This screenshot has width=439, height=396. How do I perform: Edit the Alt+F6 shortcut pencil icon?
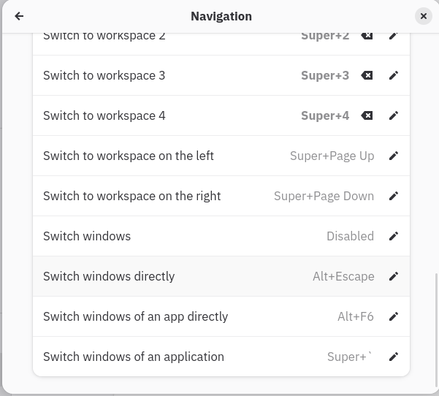(394, 316)
